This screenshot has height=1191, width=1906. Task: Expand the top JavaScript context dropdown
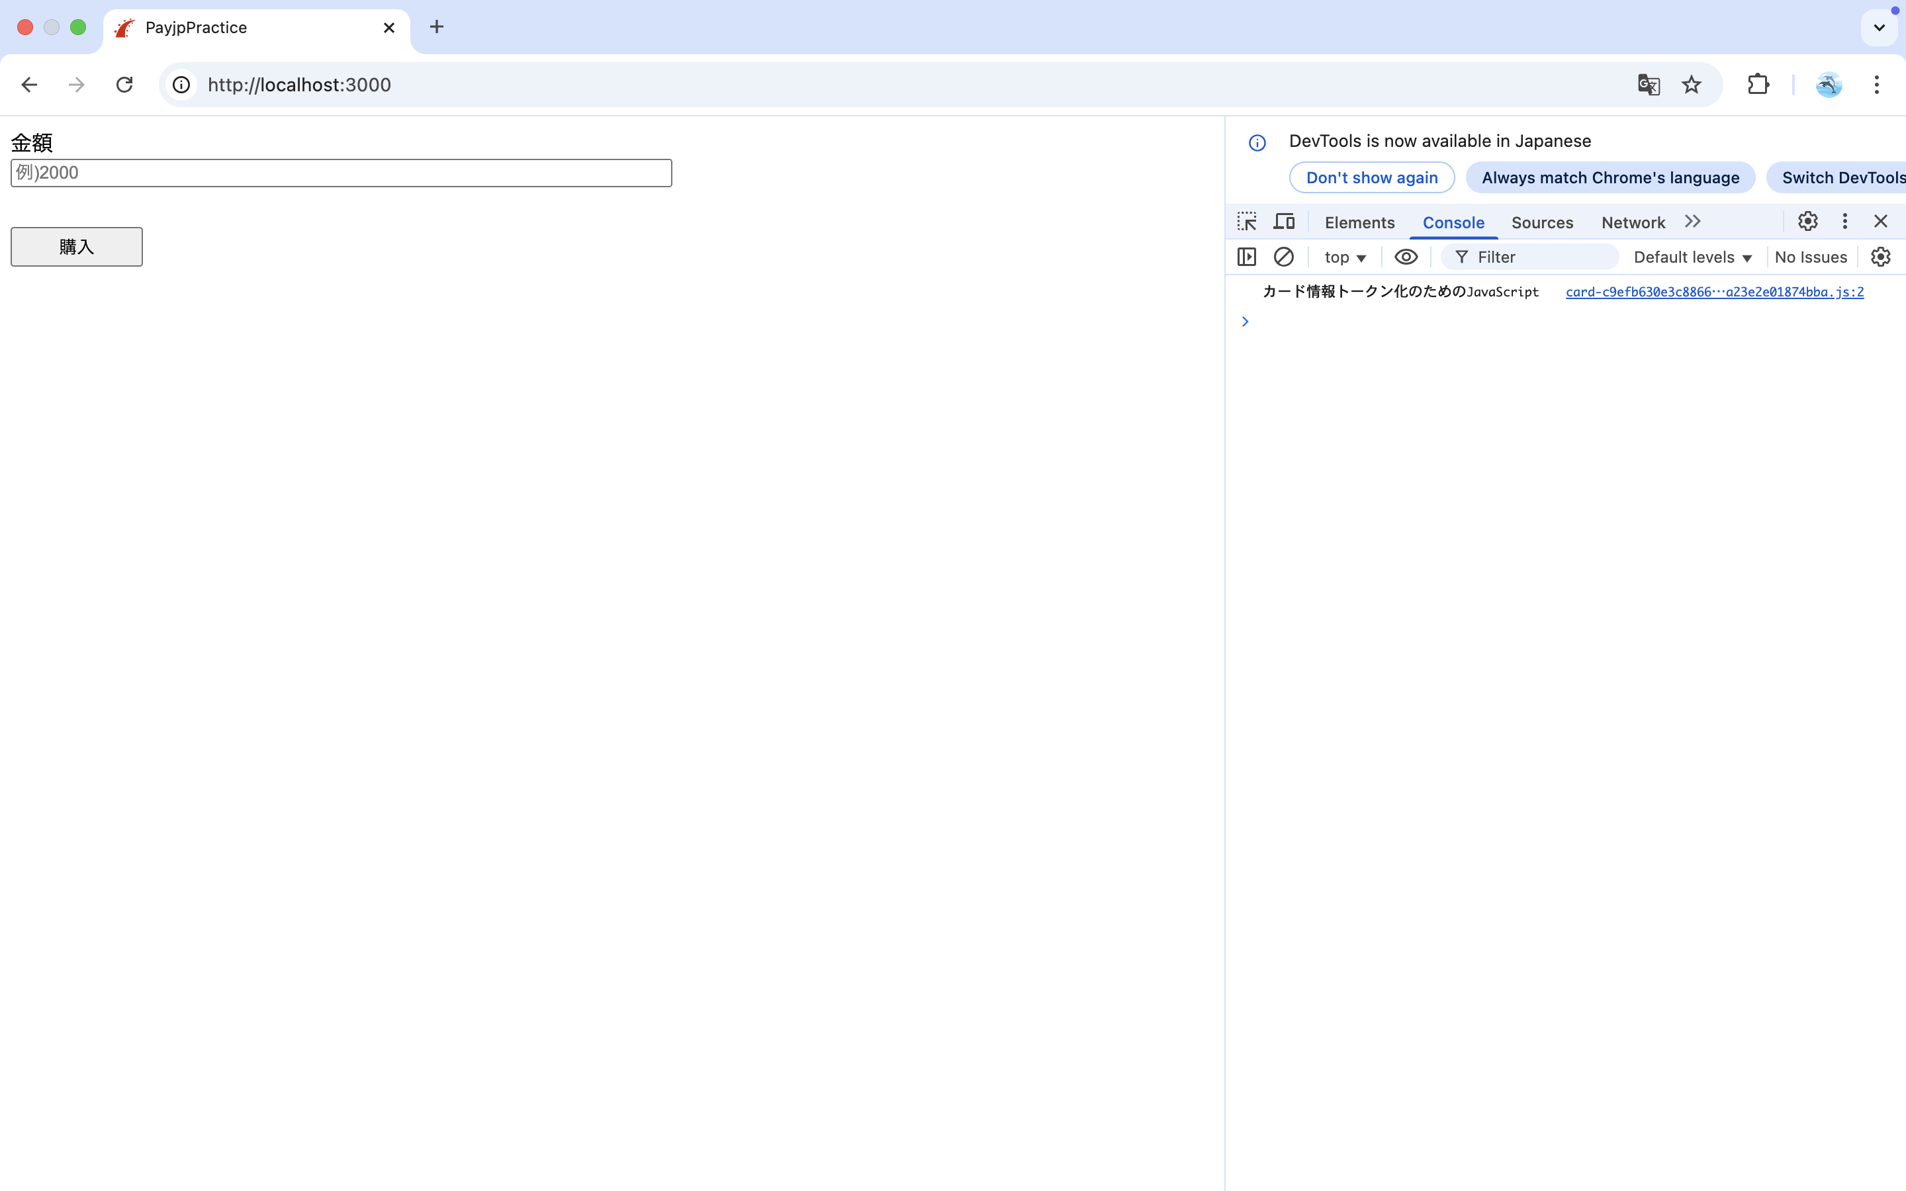tap(1344, 257)
